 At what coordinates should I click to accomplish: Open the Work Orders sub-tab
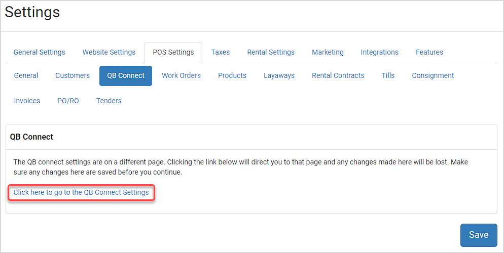tap(181, 75)
